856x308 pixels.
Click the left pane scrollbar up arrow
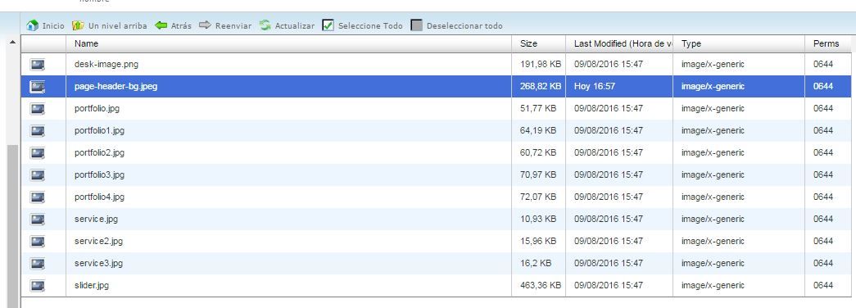pyautogui.click(x=12, y=42)
